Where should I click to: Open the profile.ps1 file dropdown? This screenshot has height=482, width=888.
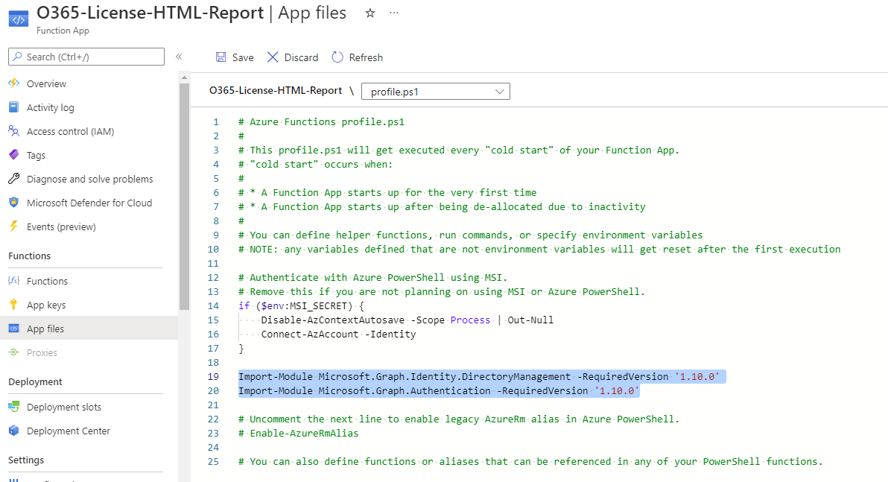[x=436, y=91]
